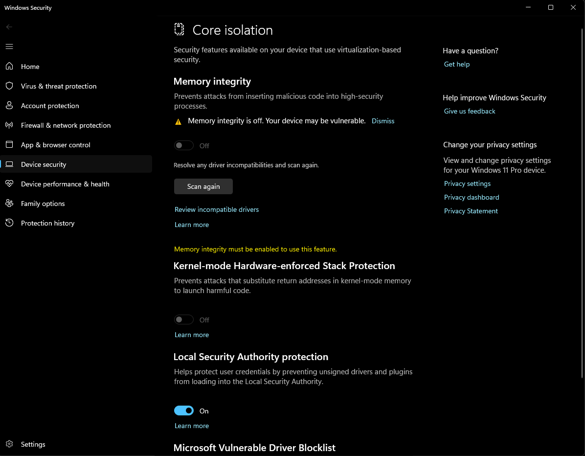Click the Device security laptop icon
The image size is (585, 456).
click(x=9, y=164)
